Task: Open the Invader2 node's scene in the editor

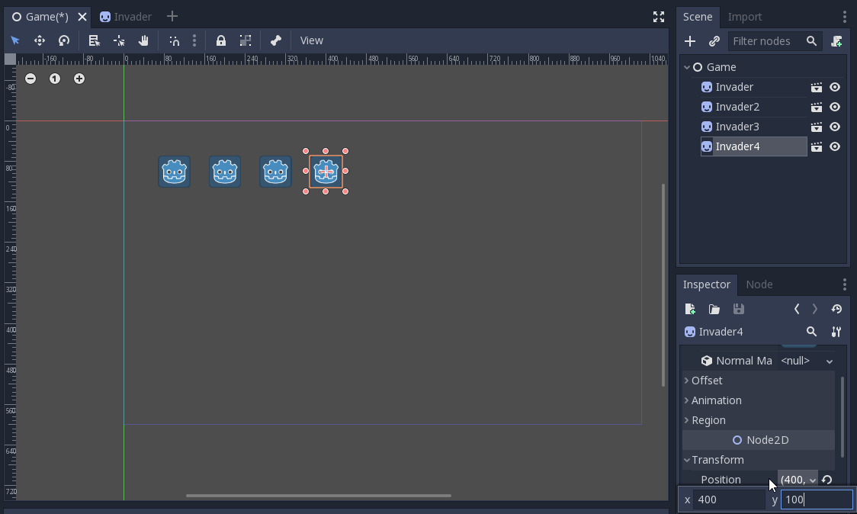Action: tap(816, 107)
